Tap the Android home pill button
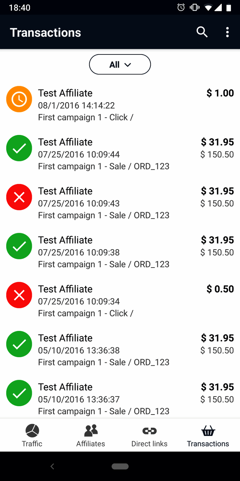The image size is (240, 481). pyautogui.click(x=120, y=467)
